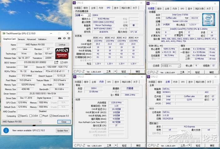Open the 插槽 #1 memory slot dropdown
220x149 pixels.
pyautogui.click(x=83, y=15)
